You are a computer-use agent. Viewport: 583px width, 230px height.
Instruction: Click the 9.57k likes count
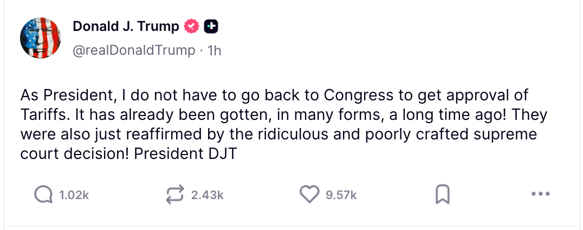[x=341, y=195]
